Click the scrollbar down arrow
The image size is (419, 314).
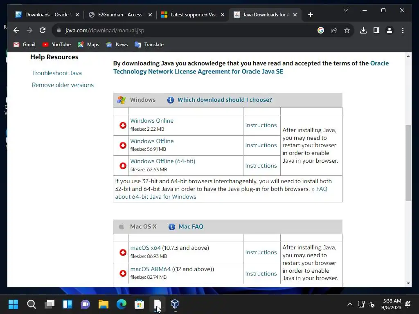pyautogui.click(x=408, y=283)
